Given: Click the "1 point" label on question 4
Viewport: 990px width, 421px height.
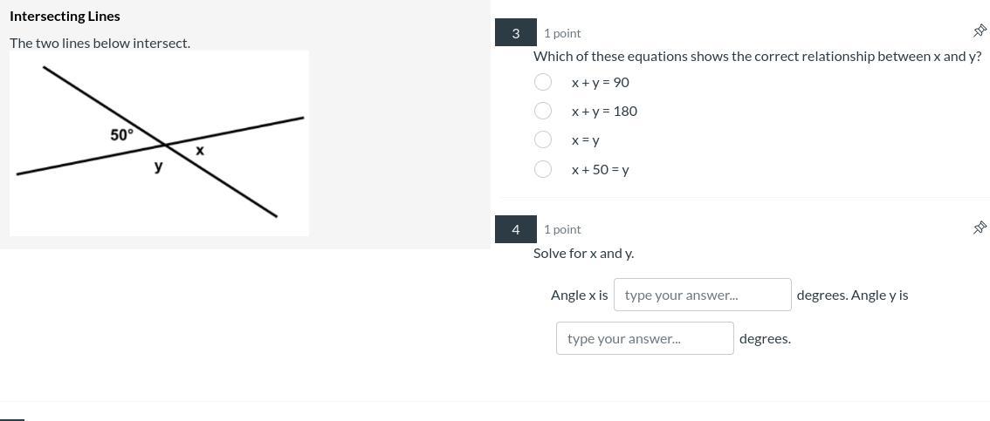Looking at the screenshot, I should [x=562, y=229].
